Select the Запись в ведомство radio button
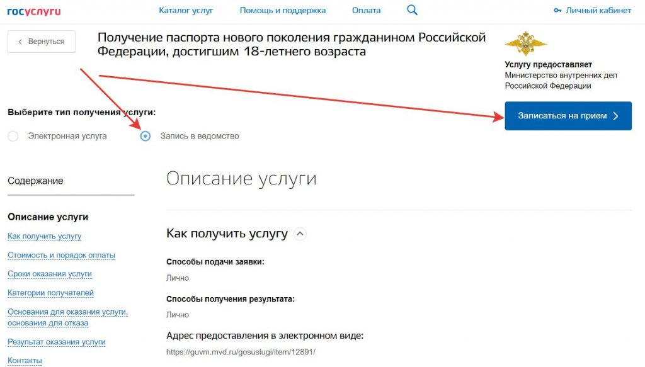645x367 pixels. coord(146,136)
